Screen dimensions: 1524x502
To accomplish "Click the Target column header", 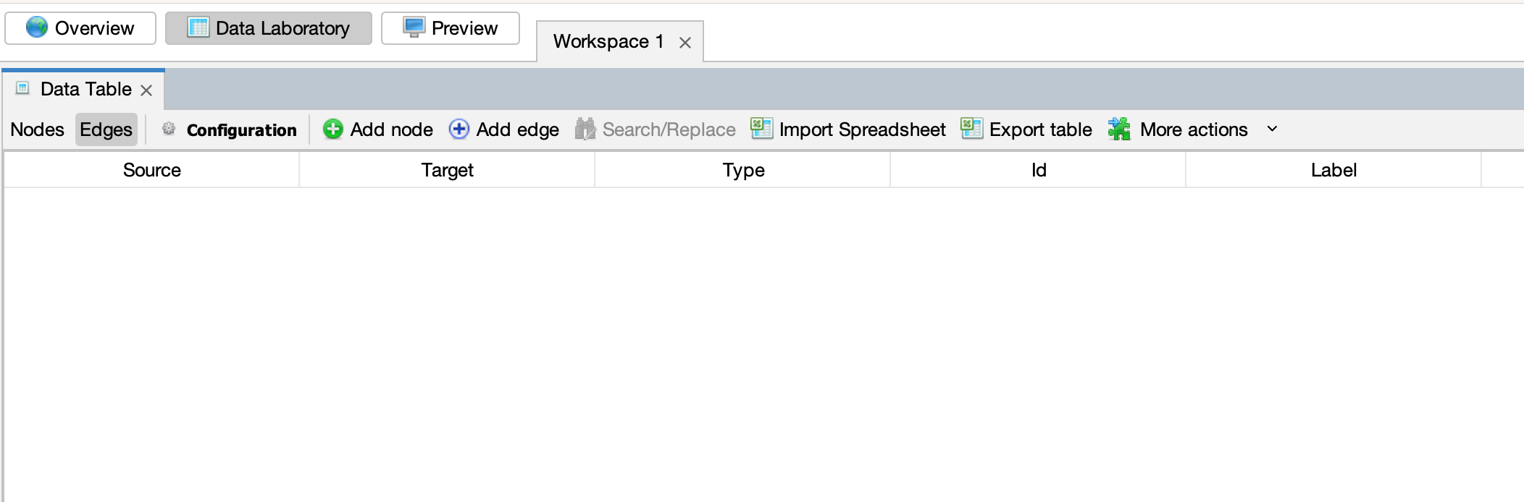I will pos(447,170).
